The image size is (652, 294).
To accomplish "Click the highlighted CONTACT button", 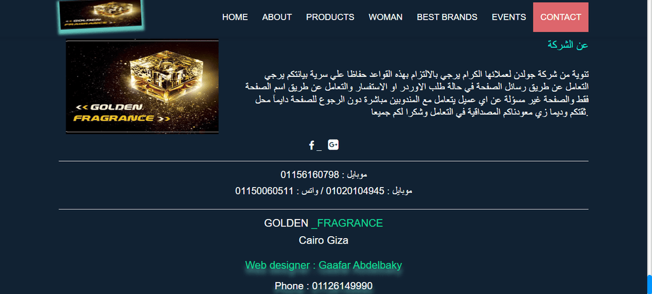I will click(560, 17).
